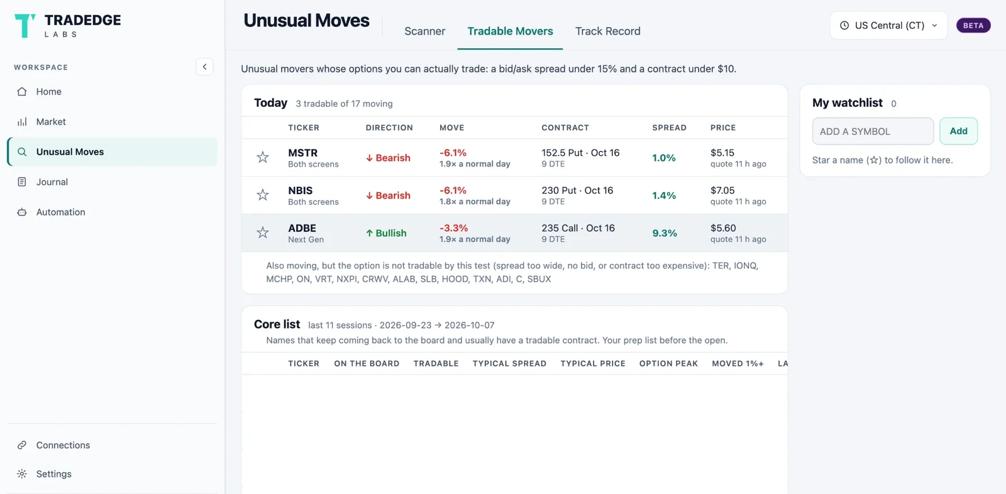Click the 230 Put · Oct 16 contract
The image size is (1006, 494).
[577, 190]
